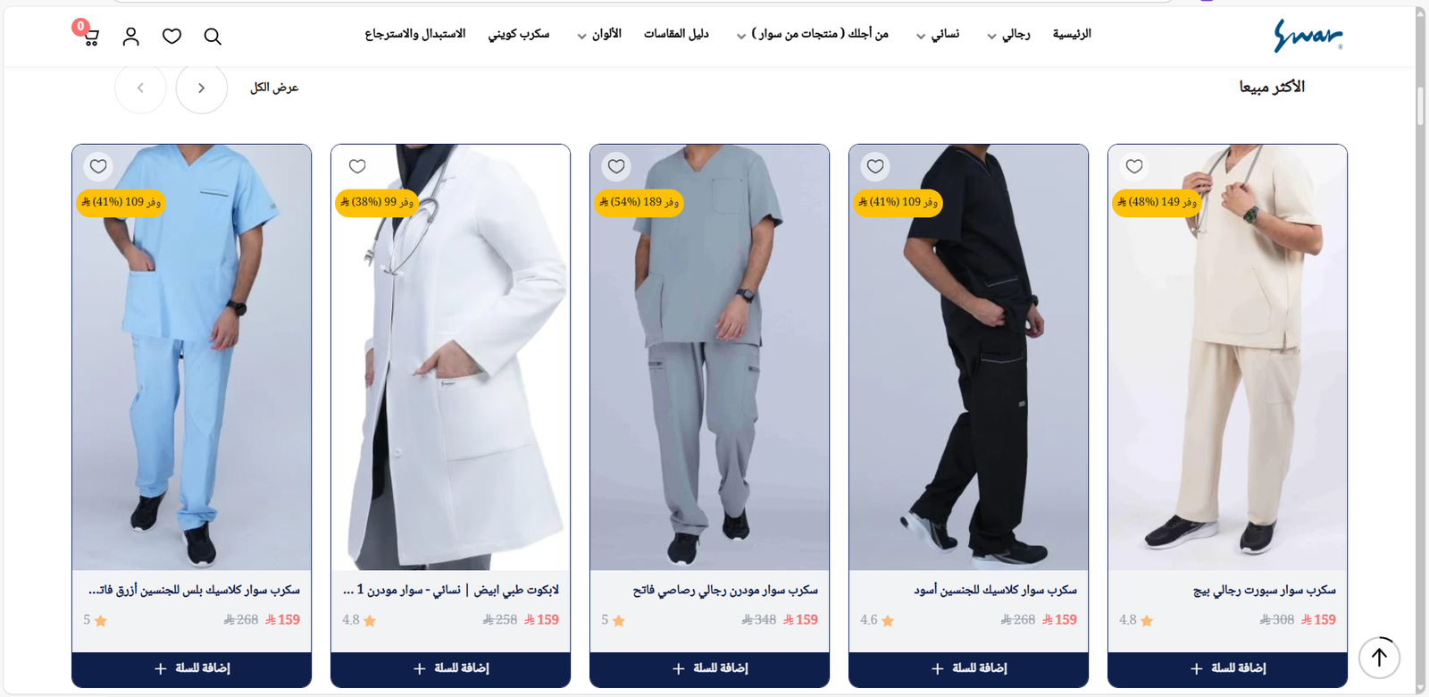Image resolution: width=1429 pixels, height=697 pixels.
Task: Go to next products with right chevron
Action: tap(202, 88)
